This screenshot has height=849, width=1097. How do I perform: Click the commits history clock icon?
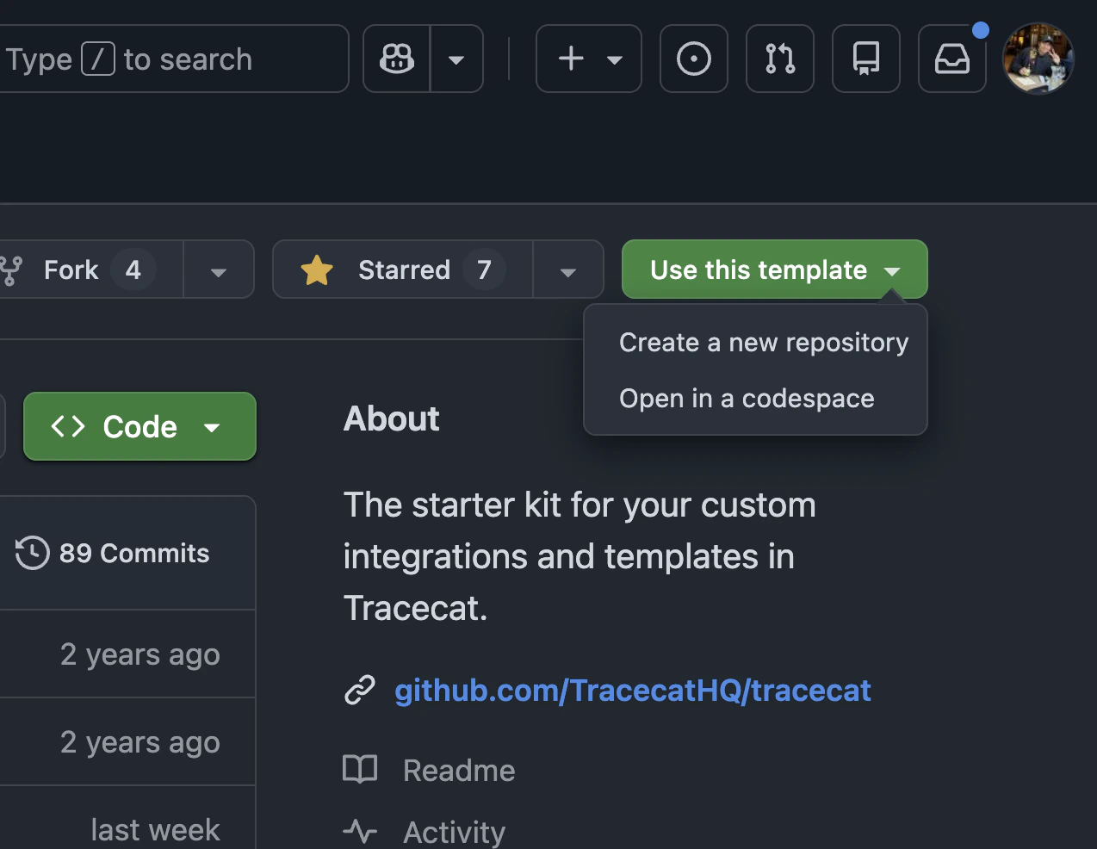(32, 553)
